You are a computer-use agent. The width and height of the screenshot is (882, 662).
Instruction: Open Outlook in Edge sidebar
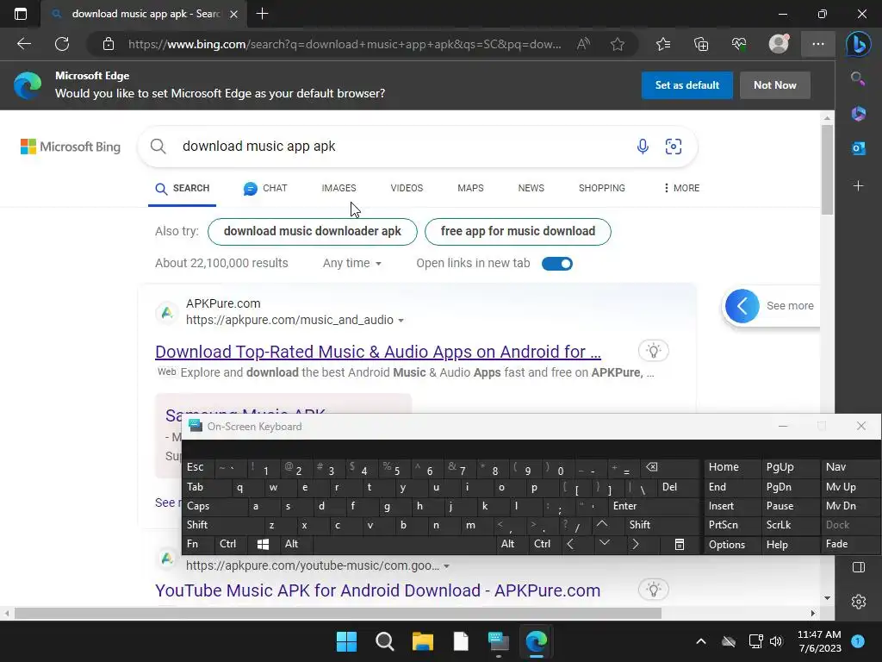[x=859, y=148]
